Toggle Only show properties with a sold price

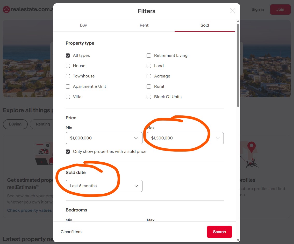click(68, 152)
